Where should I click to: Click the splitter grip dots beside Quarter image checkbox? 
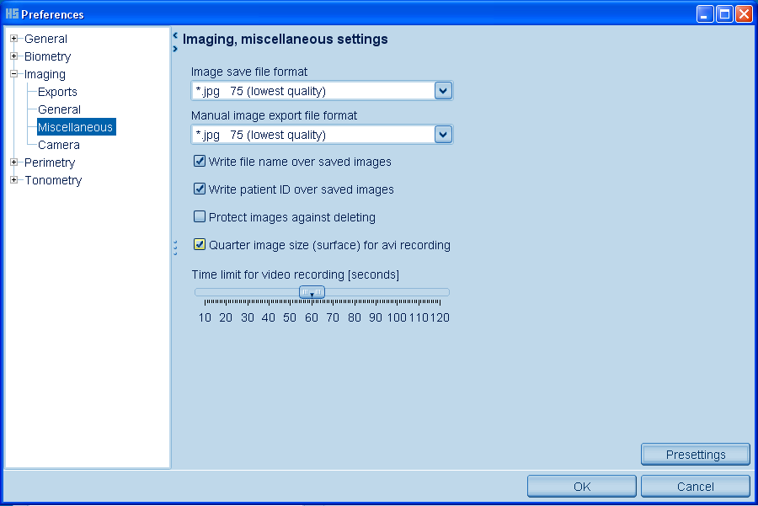pos(174,247)
